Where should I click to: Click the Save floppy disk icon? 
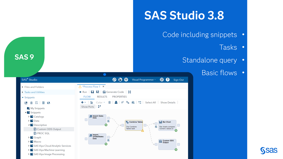92,92
